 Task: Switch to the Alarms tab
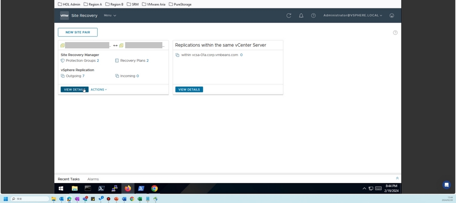[x=93, y=179]
